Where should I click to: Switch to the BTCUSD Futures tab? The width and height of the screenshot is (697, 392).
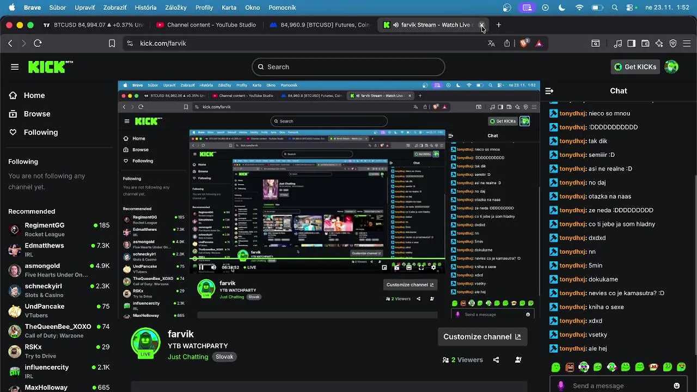point(319,25)
